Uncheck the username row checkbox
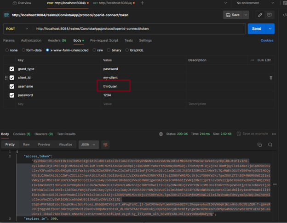 tap(12, 86)
